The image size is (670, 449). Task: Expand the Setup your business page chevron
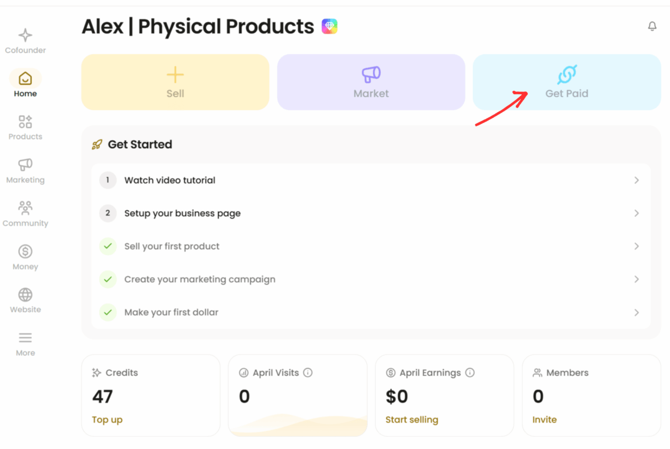[636, 214]
